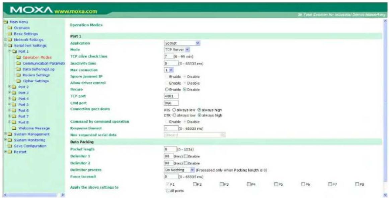Check the P7 port checkbox
Screen dimensions: 389x198
coord(330,185)
